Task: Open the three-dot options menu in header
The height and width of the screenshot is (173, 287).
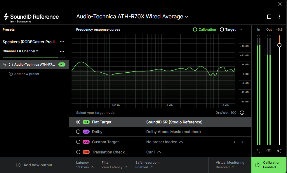Action: (x=279, y=17)
